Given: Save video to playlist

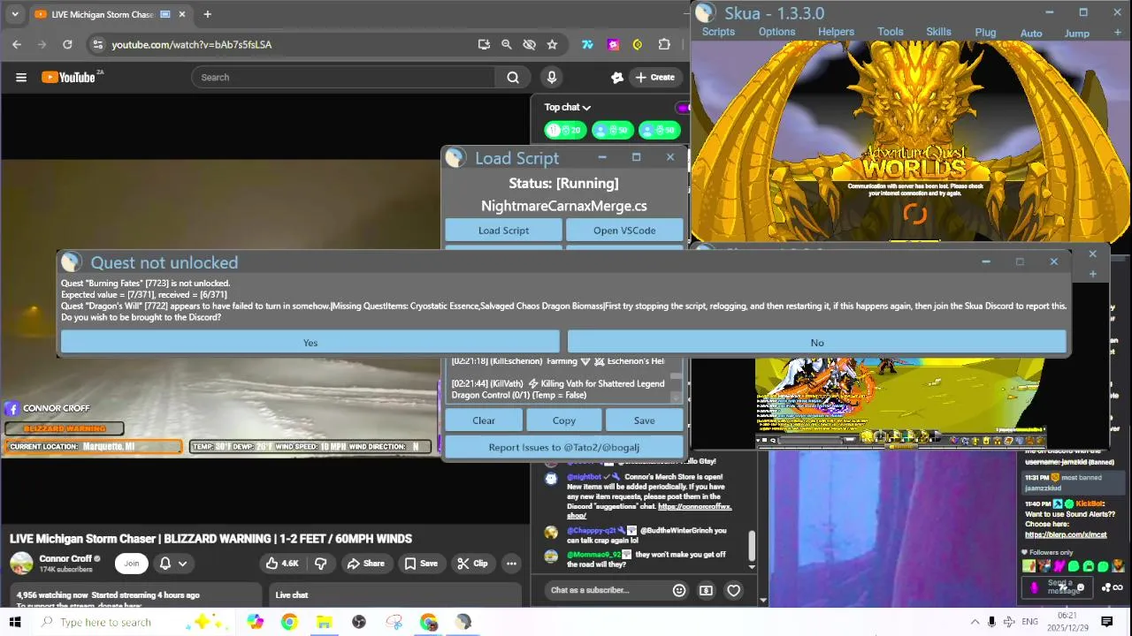Looking at the screenshot, I should click(421, 564).
